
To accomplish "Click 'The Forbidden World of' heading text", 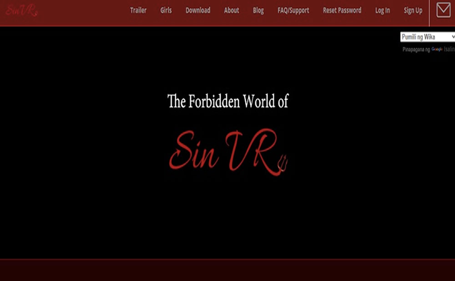I will click(x=227, y=101).
